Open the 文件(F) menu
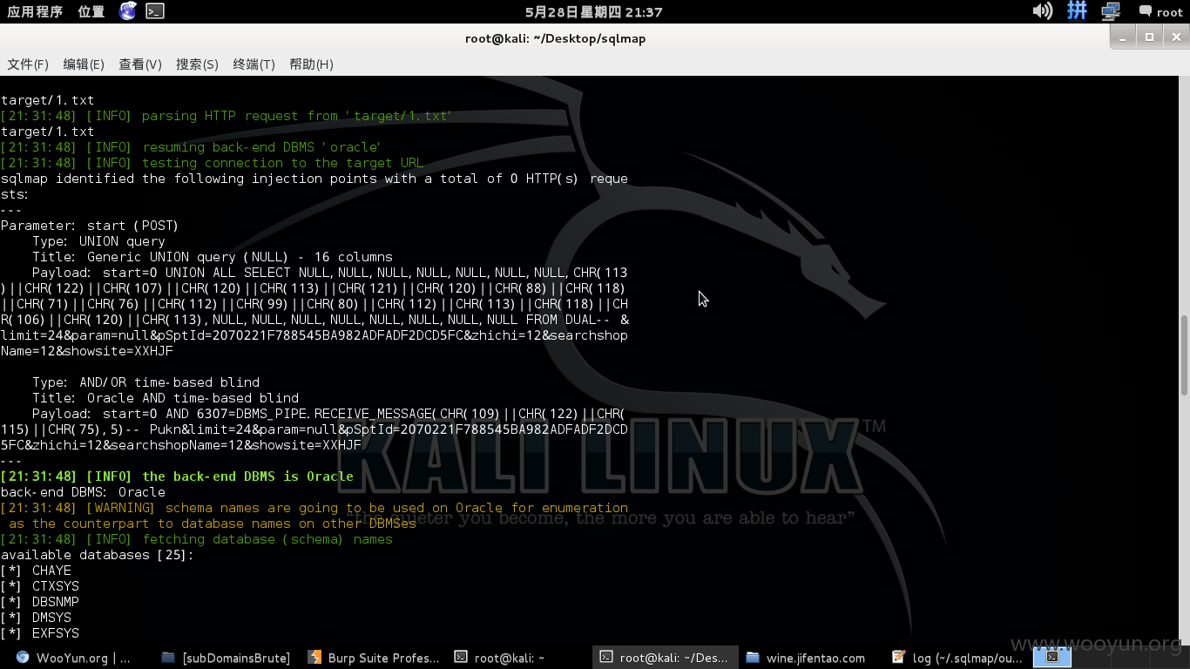1190x669 pixels. 28,64
